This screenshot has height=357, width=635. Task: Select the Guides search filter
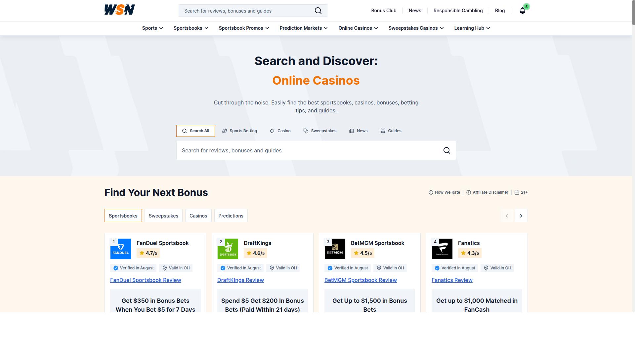tap(391, 131)
